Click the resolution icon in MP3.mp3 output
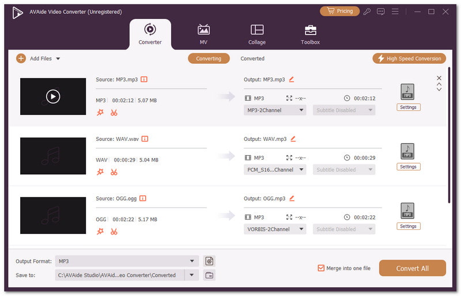 [289, 98]
